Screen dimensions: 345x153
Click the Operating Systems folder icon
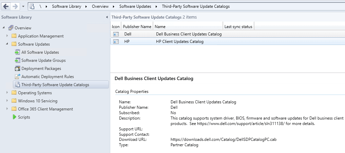click(x=14, y=93)
